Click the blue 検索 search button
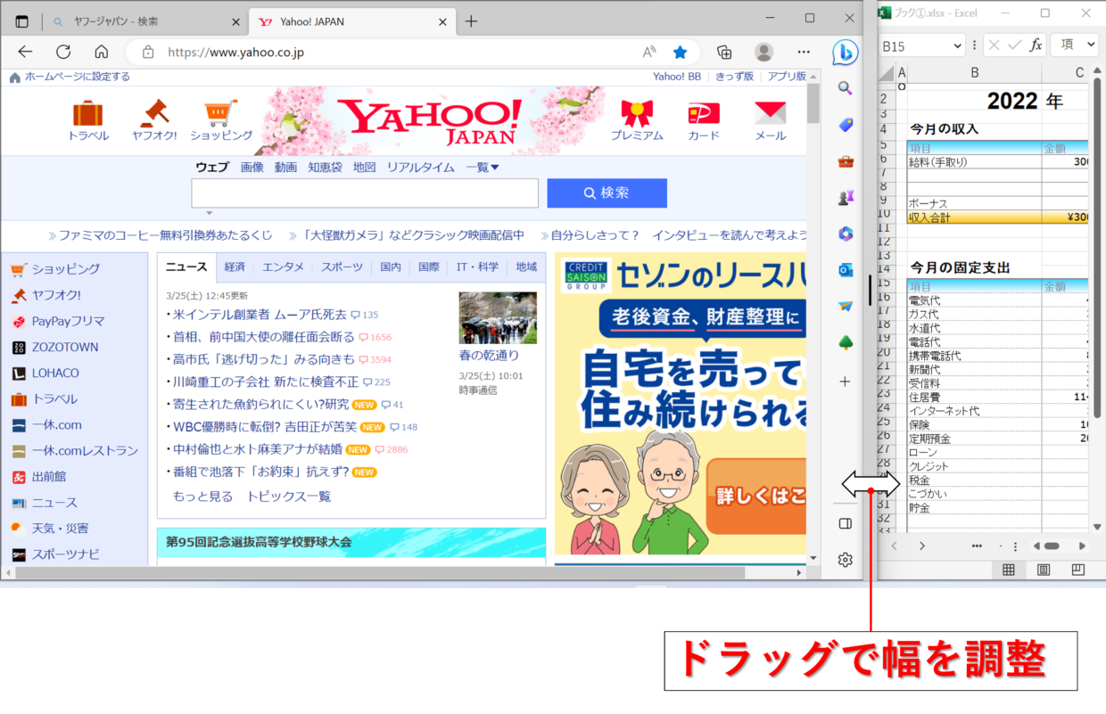The width and height of the screenshot is (1106, 714). [607, 193]
